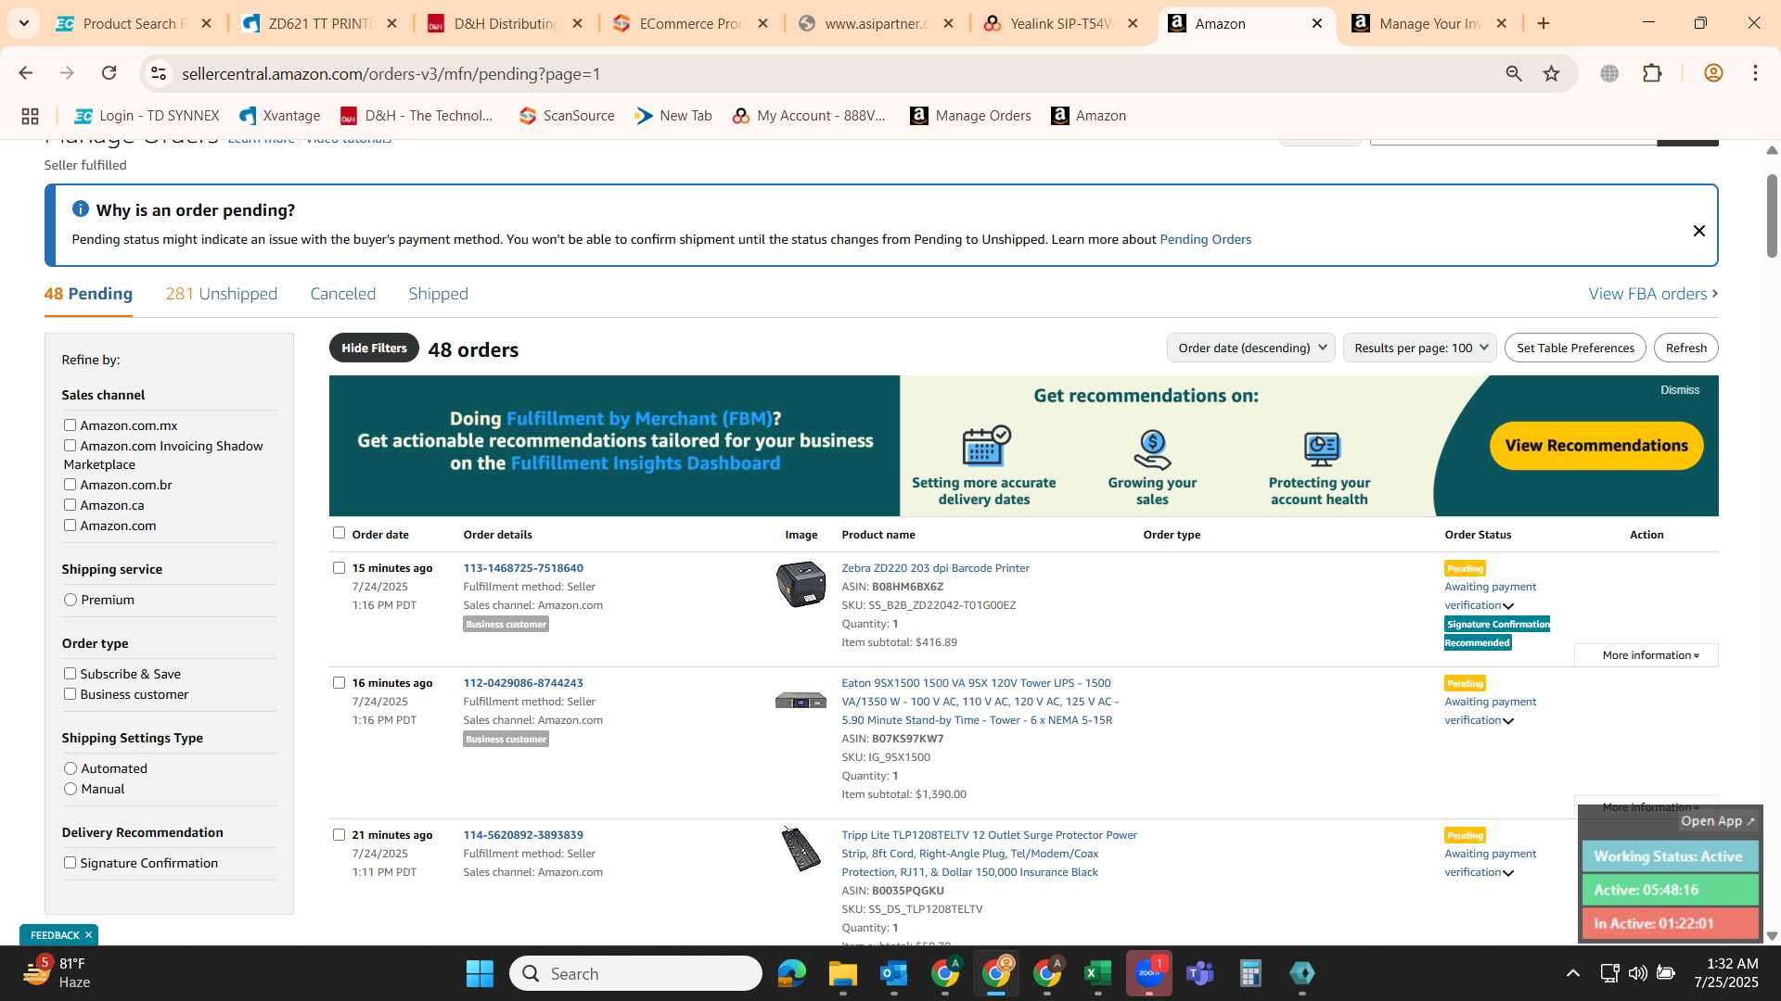The image size is (1781, 1001).
Task: Select order 112-0429086-8744243 checkbox
Action: click(339, 683)
